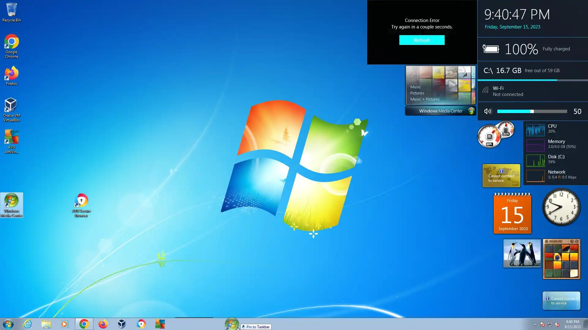Open the Start menu
The image size is (588, 330).
[x=8, y=324]
